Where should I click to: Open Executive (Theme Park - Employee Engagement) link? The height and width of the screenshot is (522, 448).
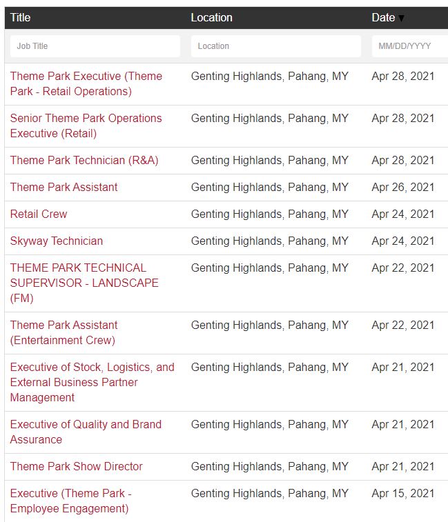(70, 501)
